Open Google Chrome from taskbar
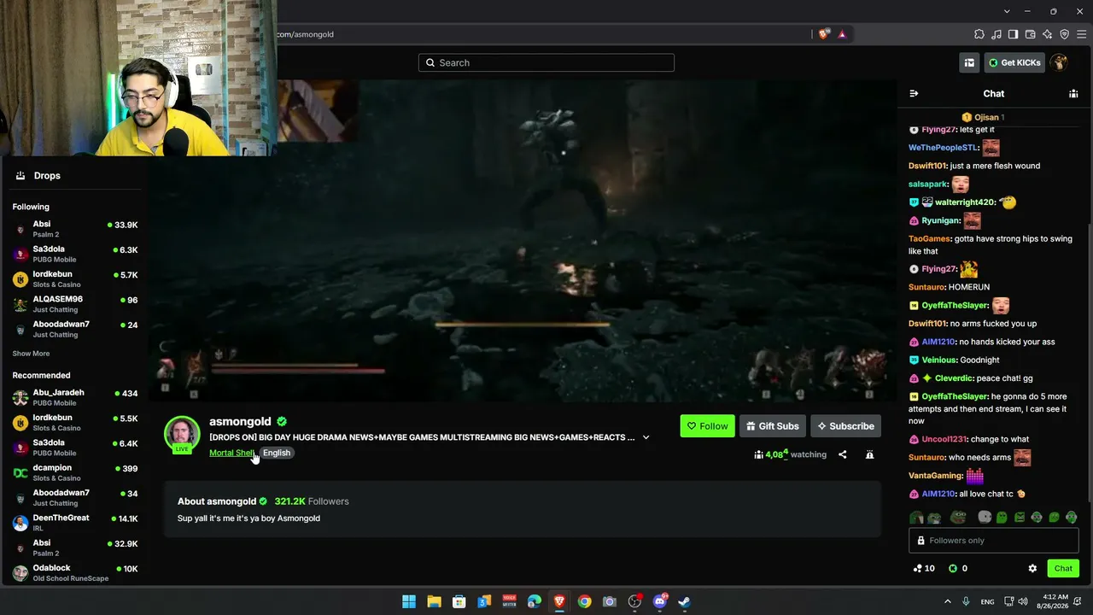This screenshot has height=615, width=1093. [x=584, y=601]
